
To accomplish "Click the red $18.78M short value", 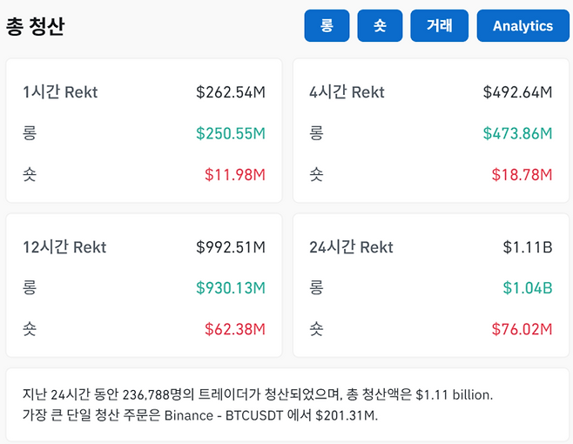I will click(x=522, y=174).
